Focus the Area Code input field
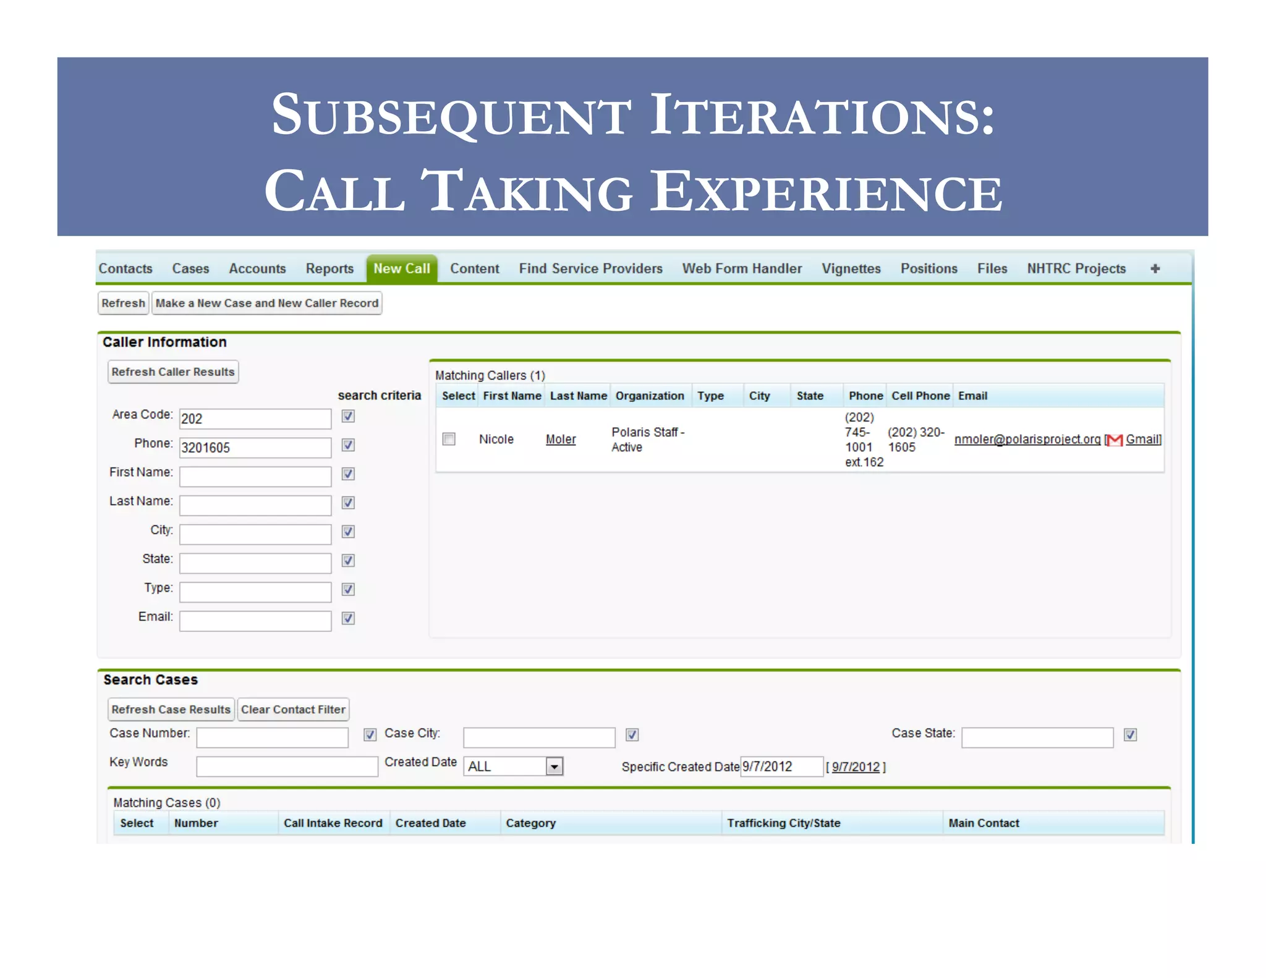 (255, 419)
